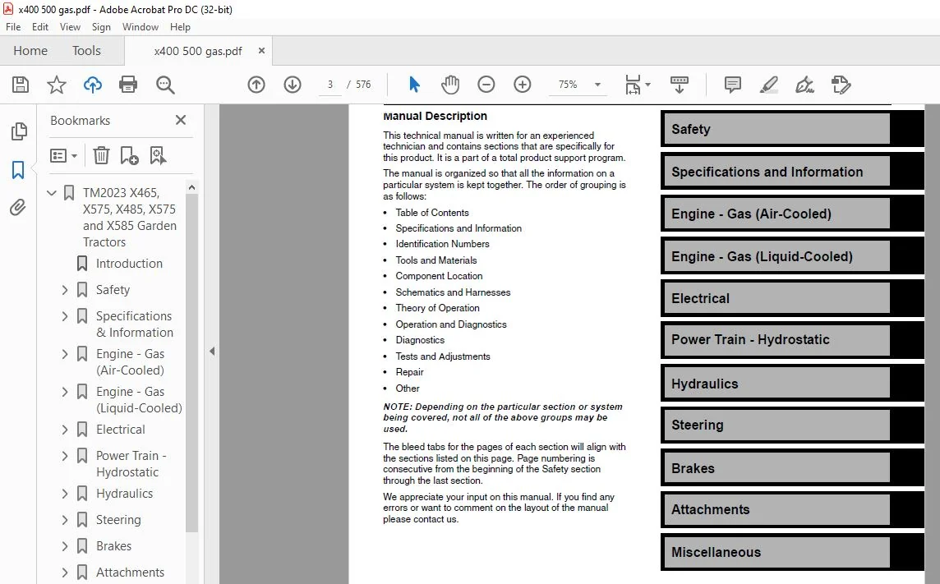
Task: Expand the Electrical bookmark
Action: pos(65,430)
